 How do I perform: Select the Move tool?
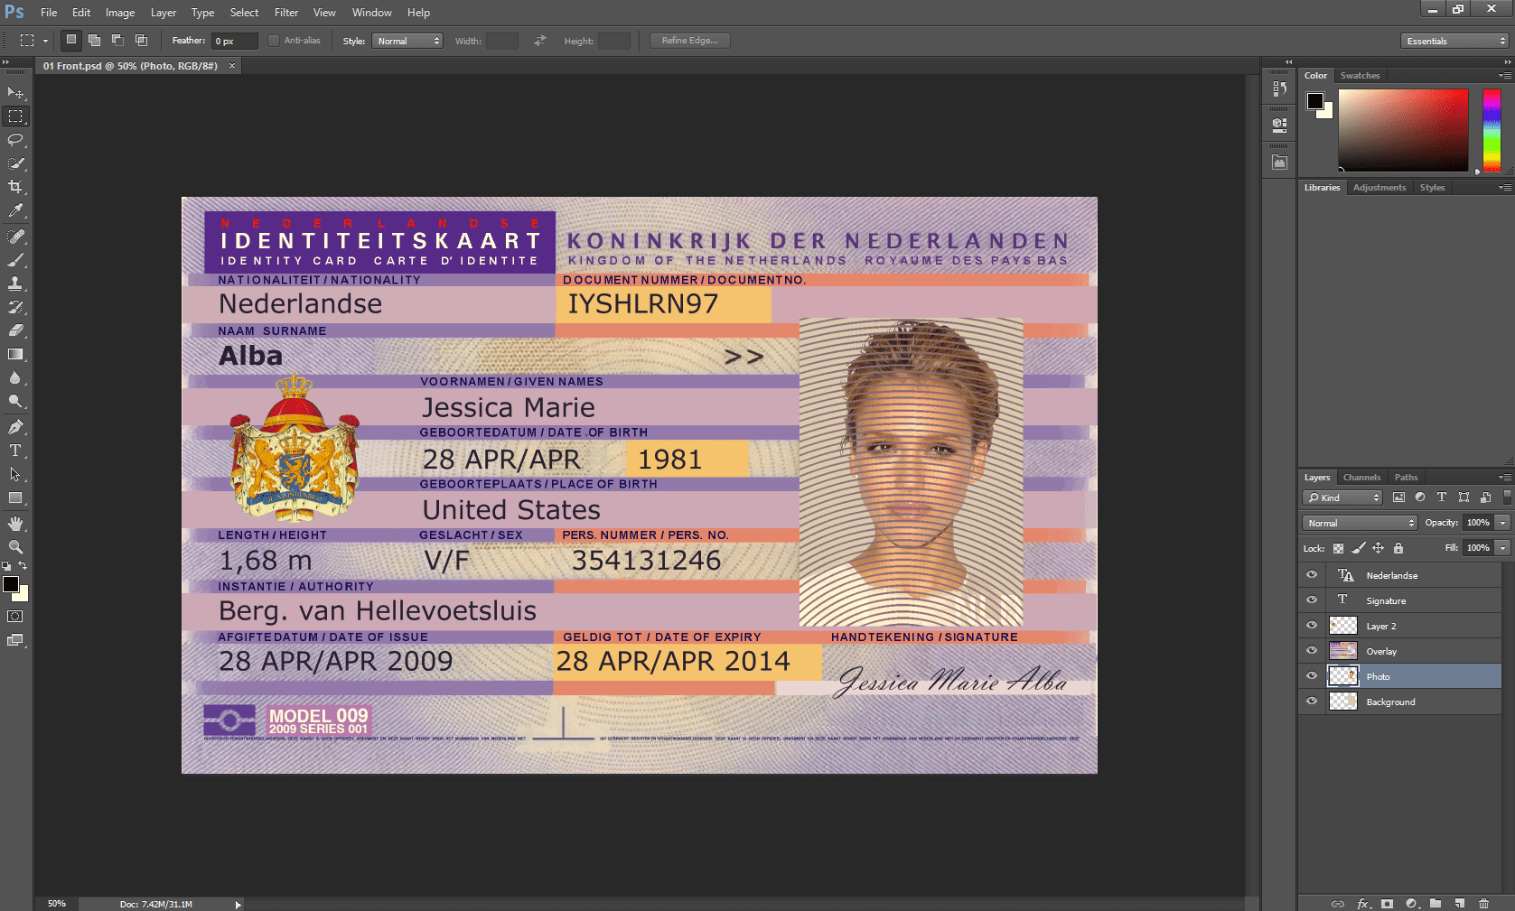coord(15,93)
